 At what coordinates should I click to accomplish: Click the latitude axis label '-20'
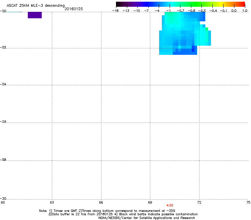pyautogui.click(x=3, y=11)
